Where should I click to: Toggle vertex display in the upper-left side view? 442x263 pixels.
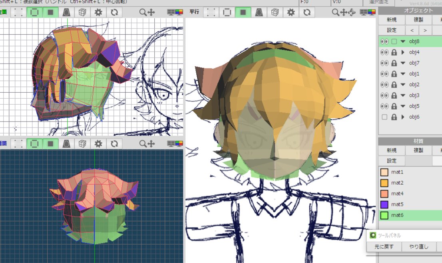(x=18, y=12)
